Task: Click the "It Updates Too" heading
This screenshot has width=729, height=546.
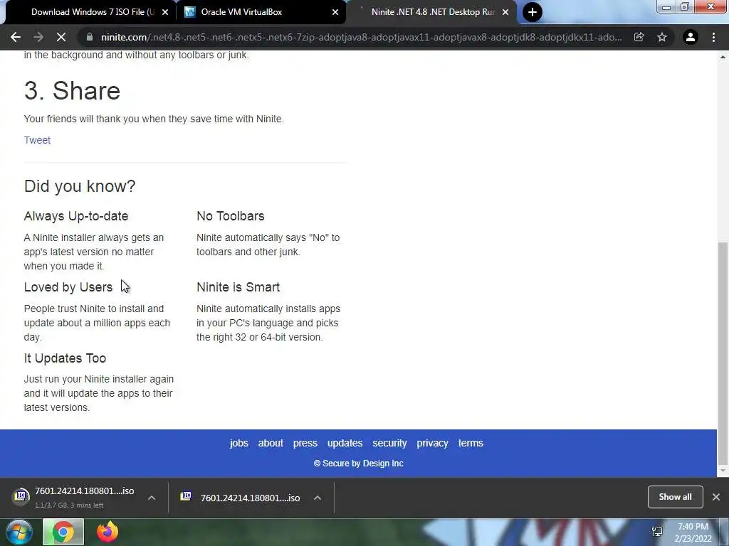Action: [65, 358]
